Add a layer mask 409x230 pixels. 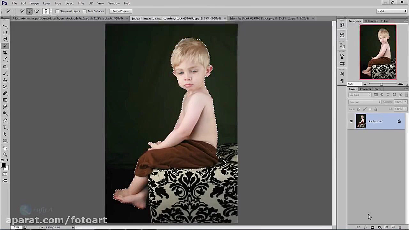tap(372, 227)
